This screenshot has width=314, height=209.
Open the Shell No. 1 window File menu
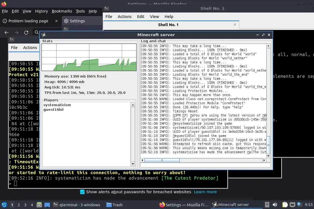coord(109,17)
